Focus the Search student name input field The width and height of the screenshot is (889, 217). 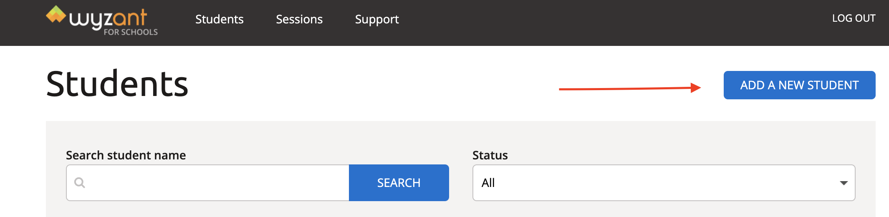[207, 183]
